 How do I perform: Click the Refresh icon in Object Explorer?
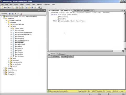click(21, 14)
